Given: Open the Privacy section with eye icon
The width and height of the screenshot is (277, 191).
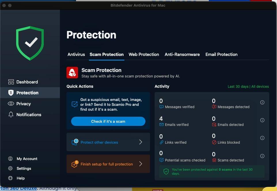Looking at the screenshot, I should pyautogui.click(x=23, y=104).
